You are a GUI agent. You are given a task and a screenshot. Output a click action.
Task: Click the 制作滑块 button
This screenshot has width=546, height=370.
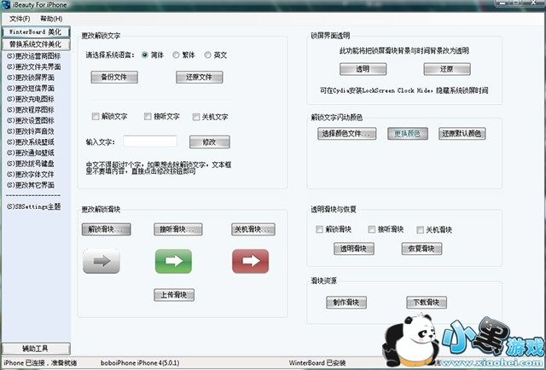[x=346, y=303]
